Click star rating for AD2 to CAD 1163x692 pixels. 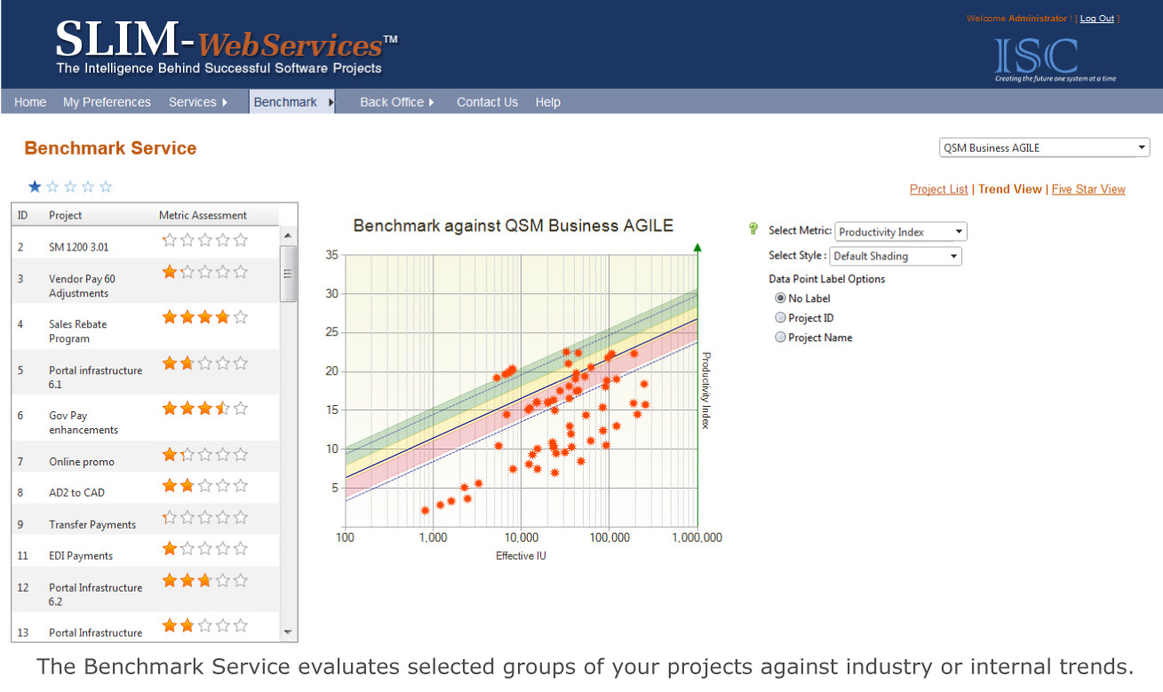click(x=205, y=485)
